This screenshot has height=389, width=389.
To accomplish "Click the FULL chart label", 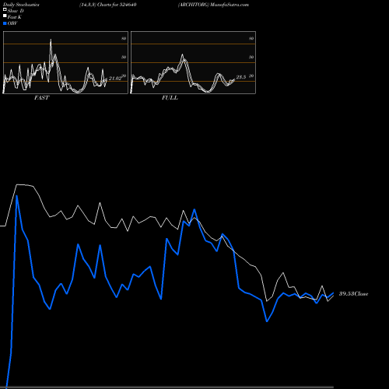I will (x=170, y=98).
